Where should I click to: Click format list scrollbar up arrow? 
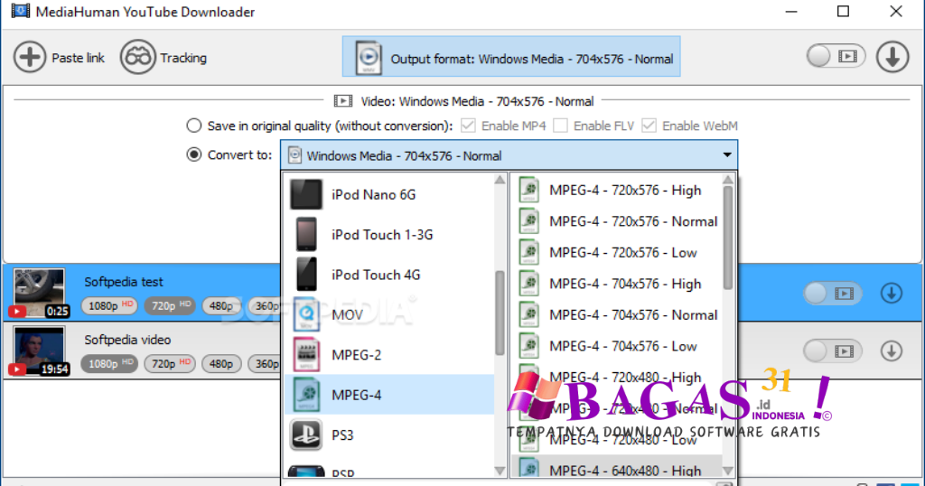tap(500, 180)
